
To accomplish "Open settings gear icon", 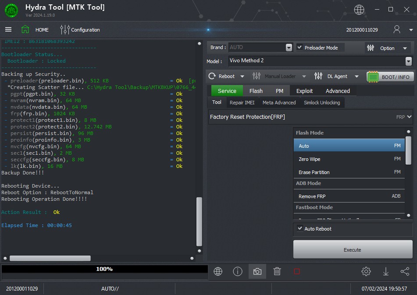I will (366, 271).
